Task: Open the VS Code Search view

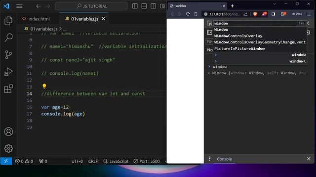Action: [x=8, y=37]
